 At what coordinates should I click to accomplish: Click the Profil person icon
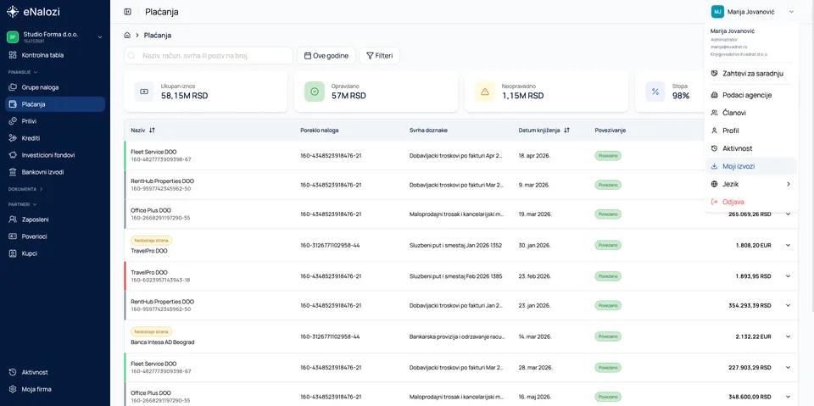[714, 131]
